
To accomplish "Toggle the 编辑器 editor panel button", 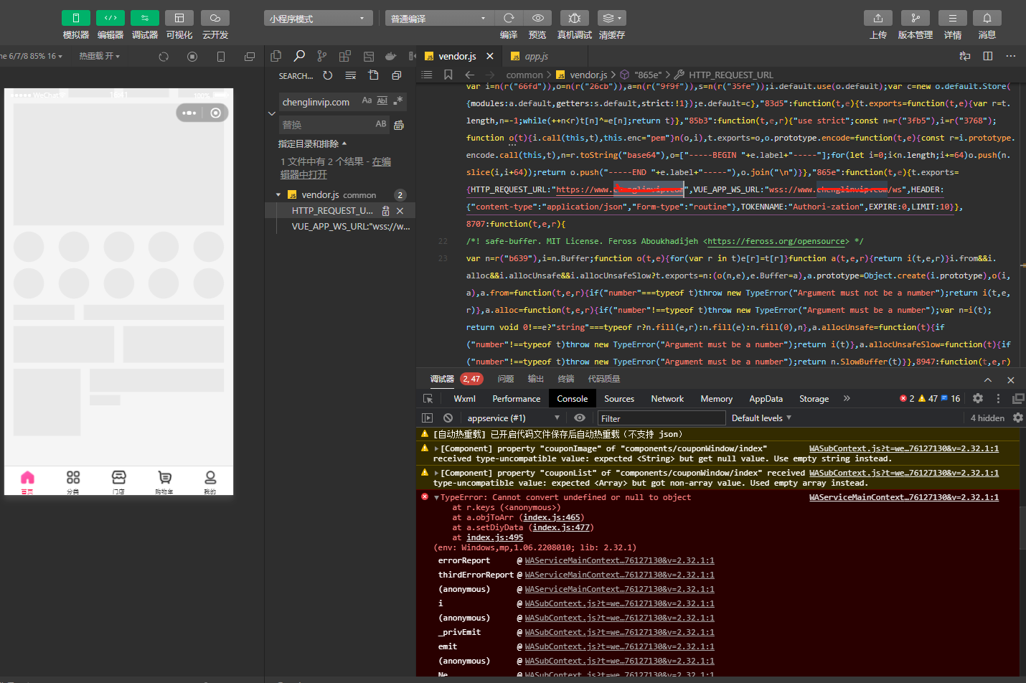I will tap(110, 18).
